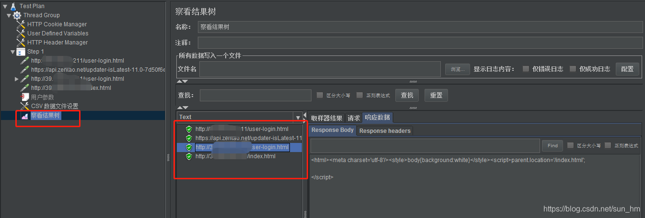Click the 用户参数 icon in tree
This screenshot has width=645, height=218.
24,97
